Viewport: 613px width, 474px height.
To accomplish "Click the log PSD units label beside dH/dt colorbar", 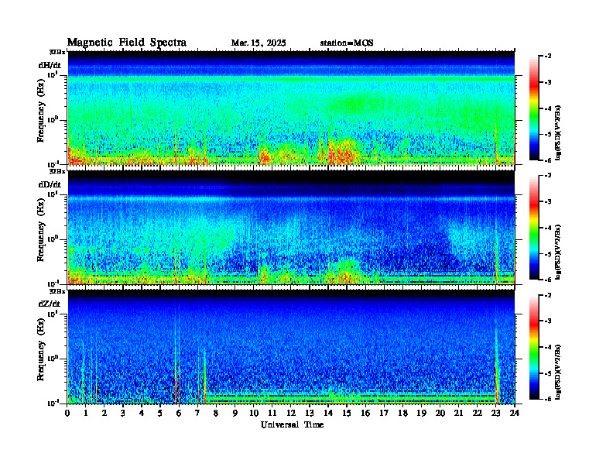I will coord(558,132).
